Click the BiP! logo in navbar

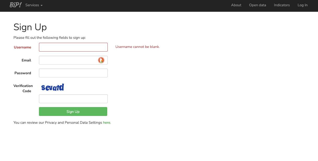(x=15, y=5)
